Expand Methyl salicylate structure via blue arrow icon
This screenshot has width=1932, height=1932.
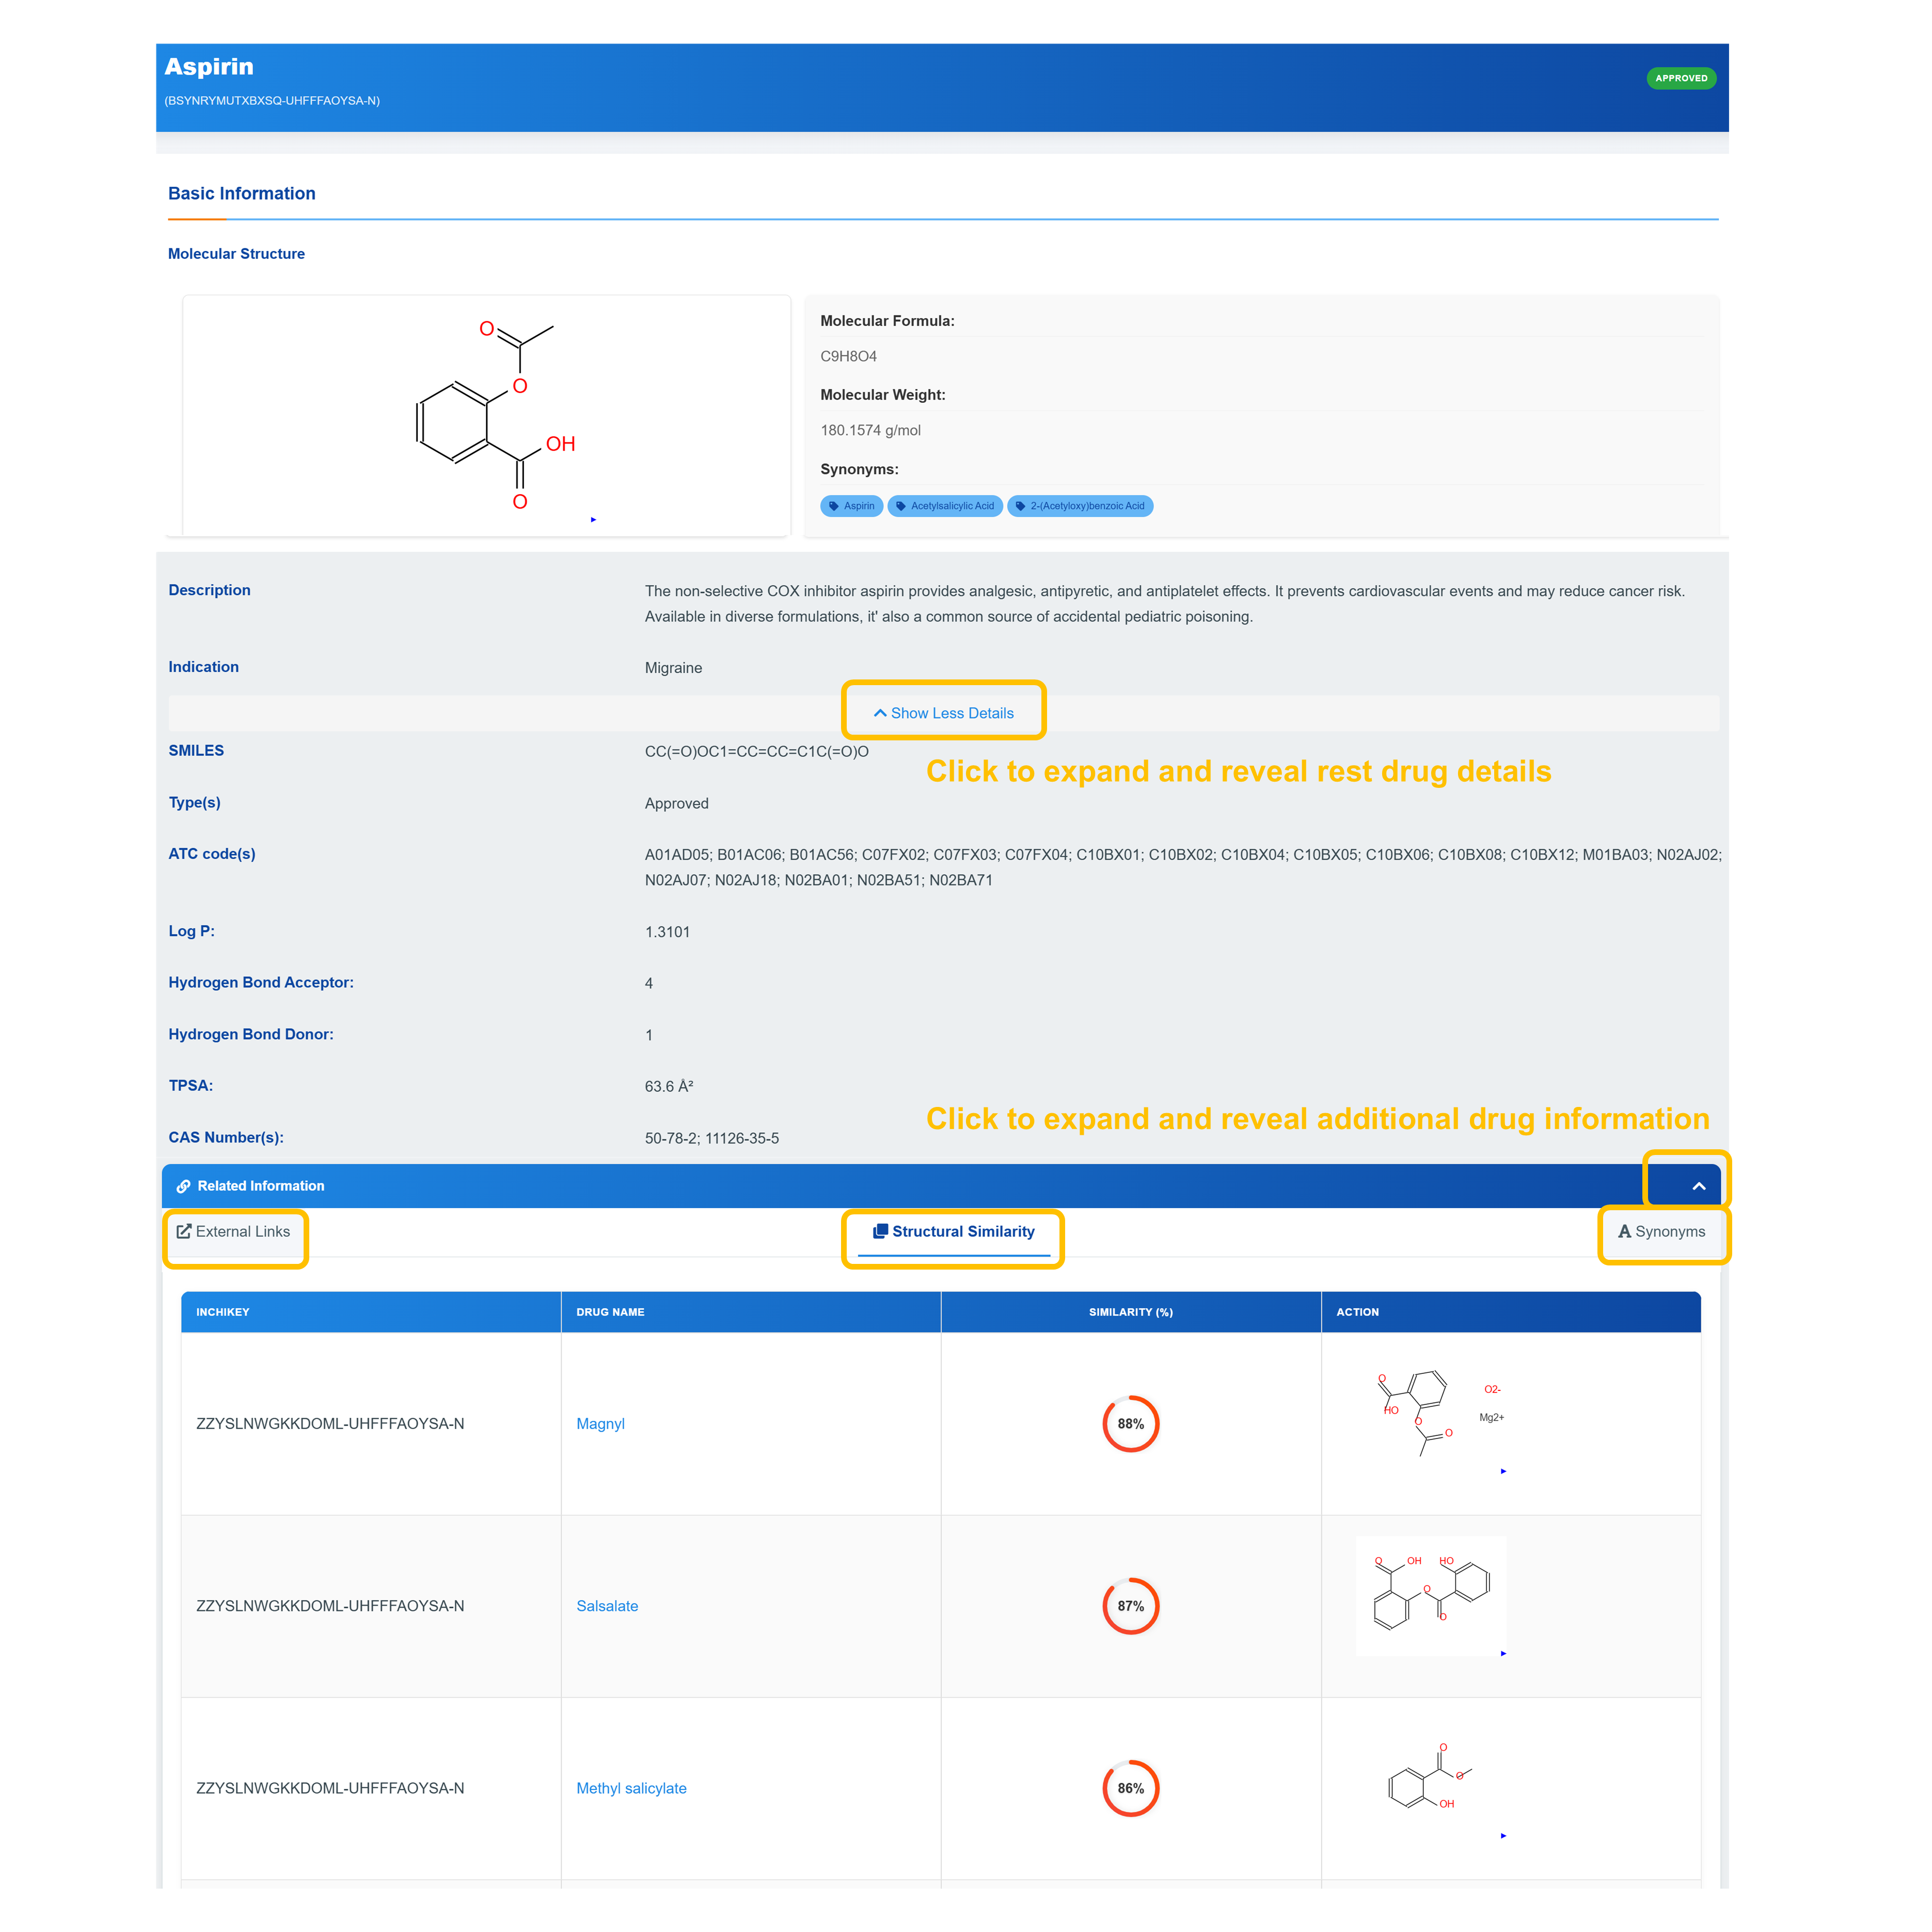(1503, 1835)
